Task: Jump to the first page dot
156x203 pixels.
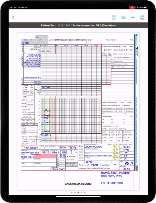Action: pyautogui.click(x=72, y=192)
